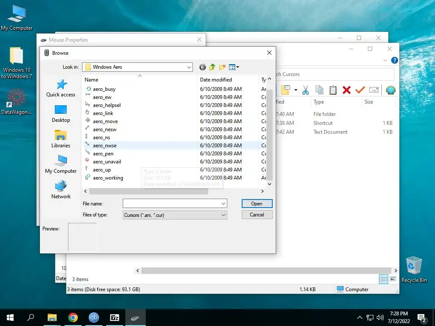Image resolution: width=435 pixels, height=326 pixels.
Task: Click the Explorer Size column header
Action: pos(379,102)
